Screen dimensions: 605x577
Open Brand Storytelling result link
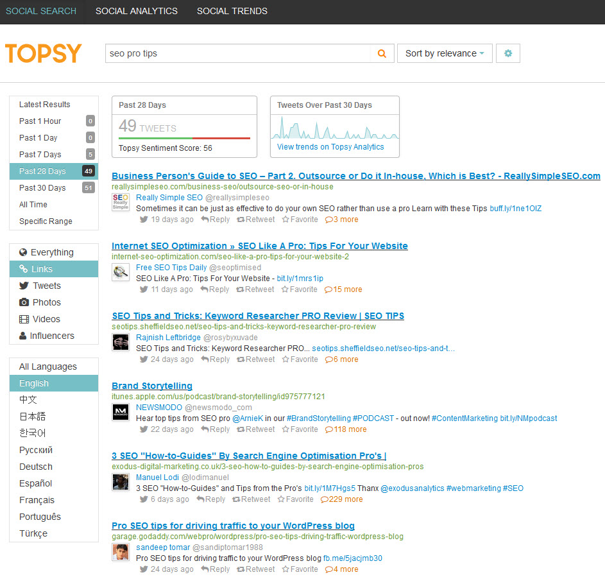(x=152, y=386)
